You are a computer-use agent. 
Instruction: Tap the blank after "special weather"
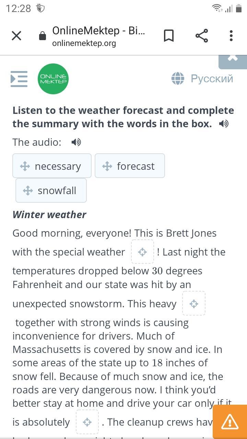tap(142, 252)
